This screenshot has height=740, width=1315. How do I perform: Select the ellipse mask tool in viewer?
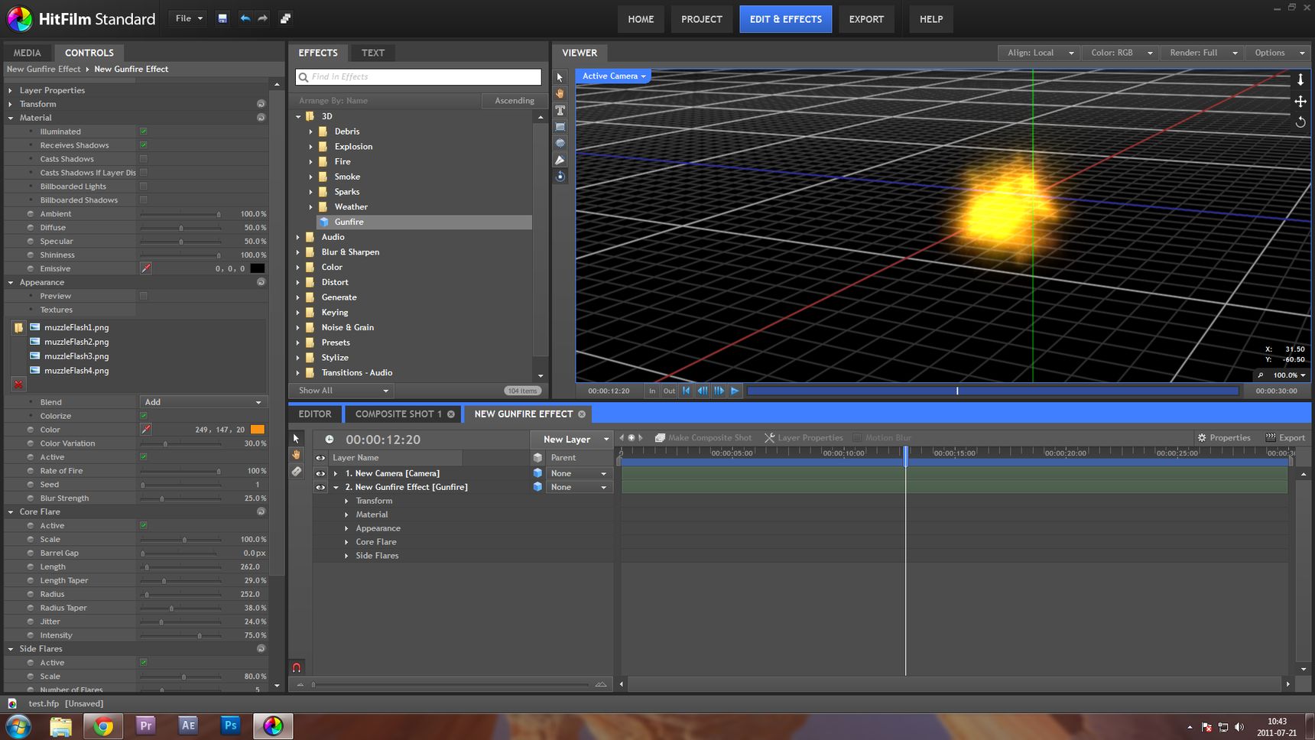coord(560,143)
